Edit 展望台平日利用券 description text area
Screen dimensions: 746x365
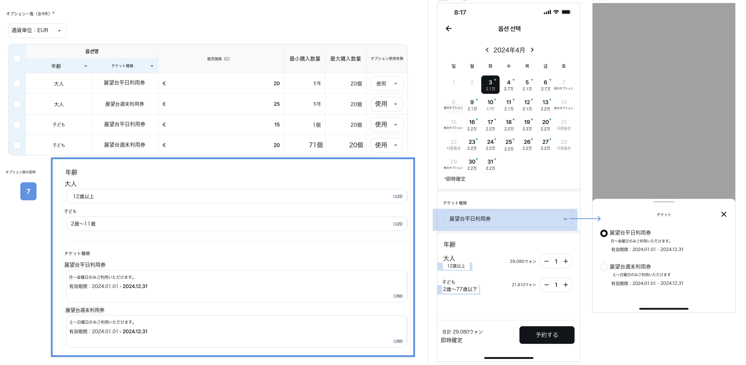point(236,286)
